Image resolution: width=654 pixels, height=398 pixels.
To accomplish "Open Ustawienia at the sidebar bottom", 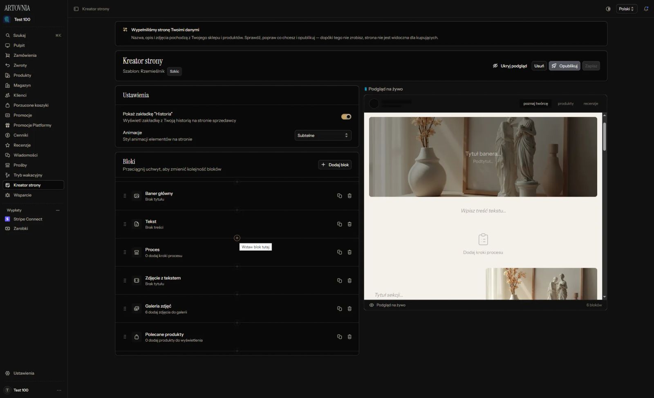I will tap(34, 373).
